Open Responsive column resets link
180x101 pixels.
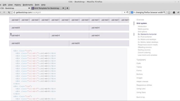click(x=148, y=45)
